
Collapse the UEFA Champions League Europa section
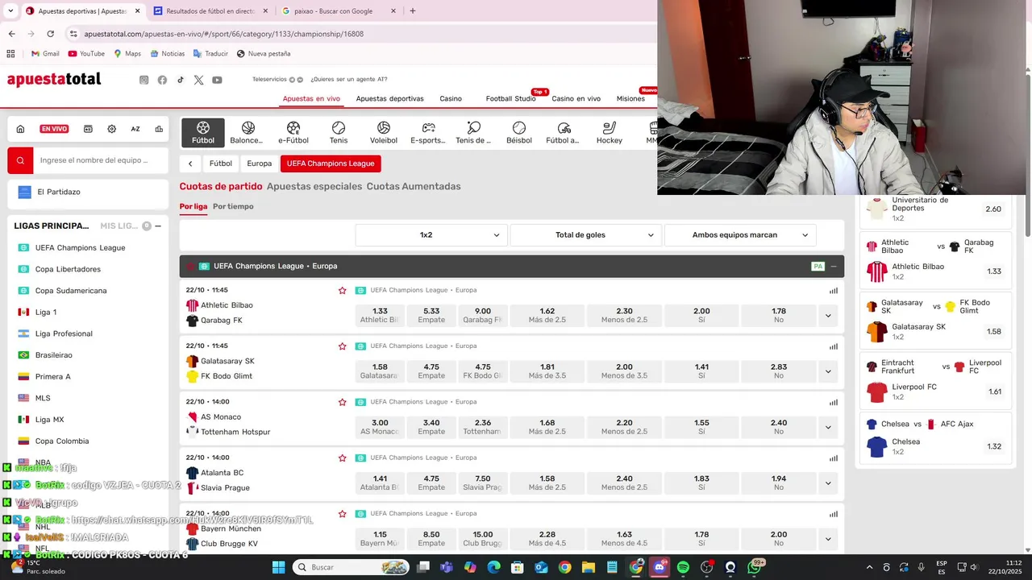click(834, 266)
